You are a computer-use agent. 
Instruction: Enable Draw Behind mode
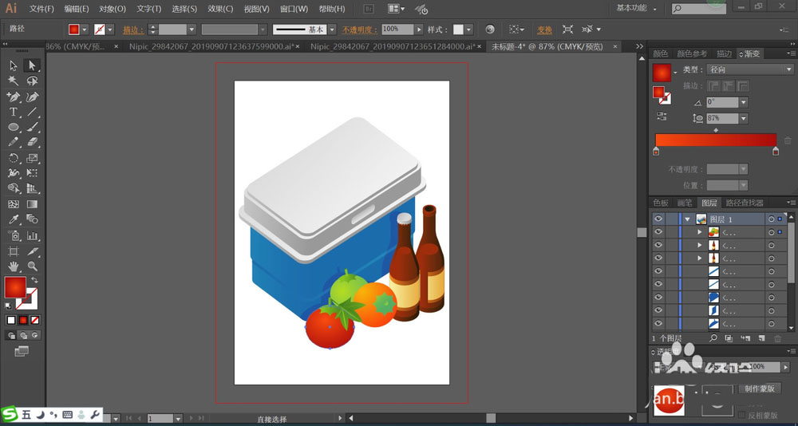[23, 335]
